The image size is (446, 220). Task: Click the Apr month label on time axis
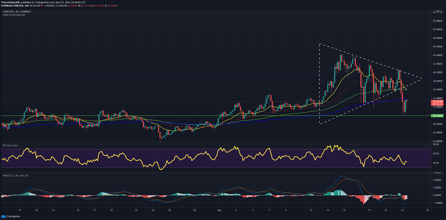[219, 210]
